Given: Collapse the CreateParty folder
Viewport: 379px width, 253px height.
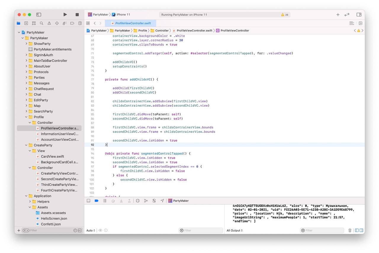Looking at the screenshot, I should 26,145.
